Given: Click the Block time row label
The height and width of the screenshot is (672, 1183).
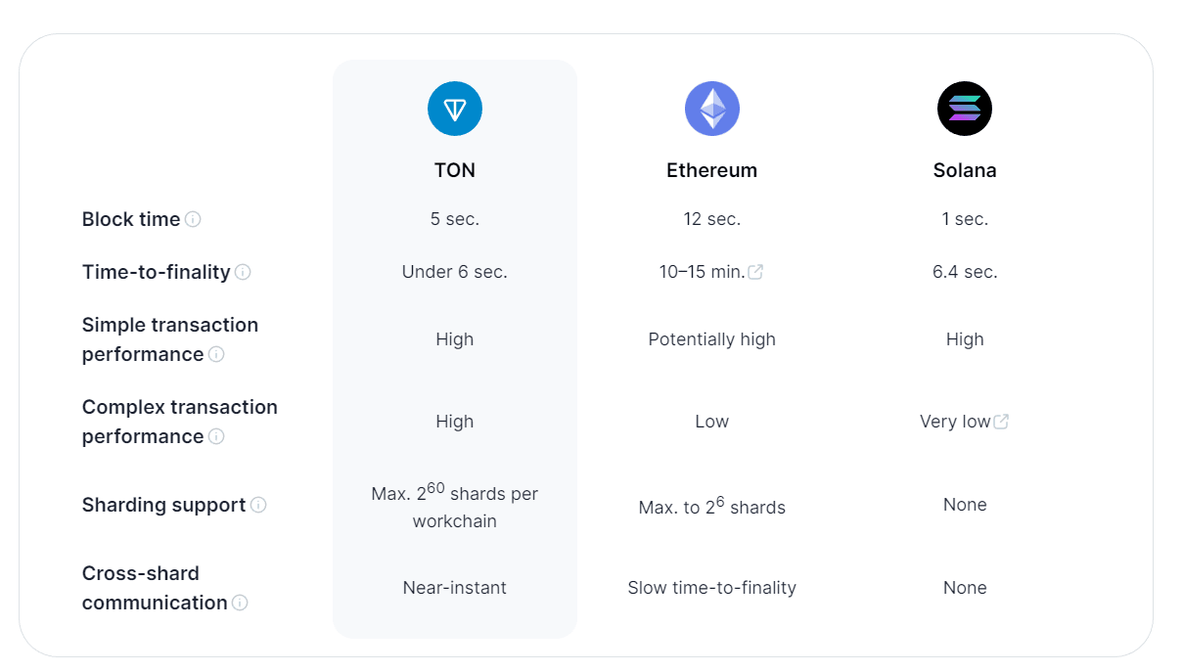Looking at the screenshot, I should click(x=131, y=219).
